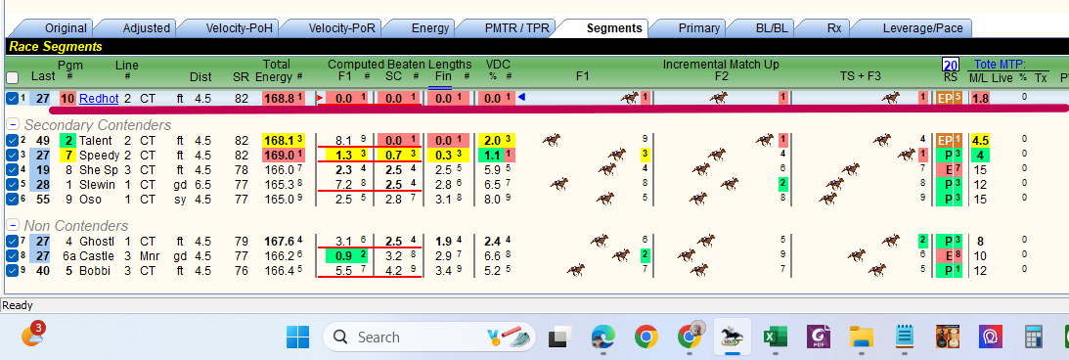Viewport: 1069px width, 360px height.
Task: Toggle the select-all checkbox in the header
Action: click(12, 77)
